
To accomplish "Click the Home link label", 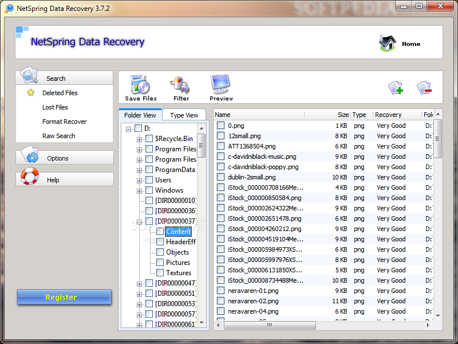I will point(411,44).
